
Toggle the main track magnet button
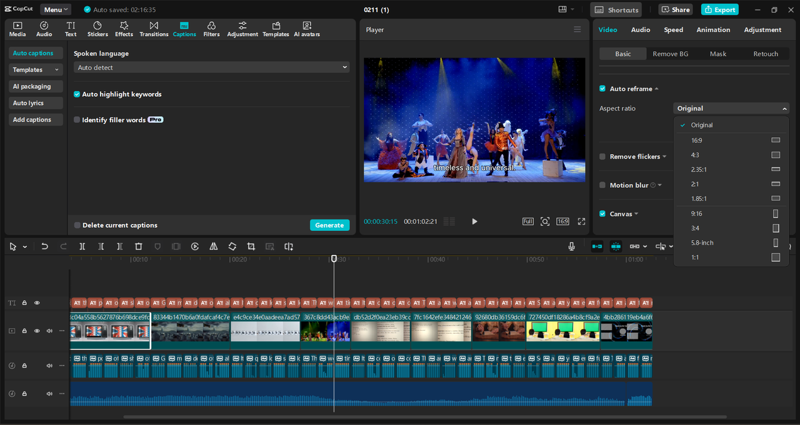[597, 247]
